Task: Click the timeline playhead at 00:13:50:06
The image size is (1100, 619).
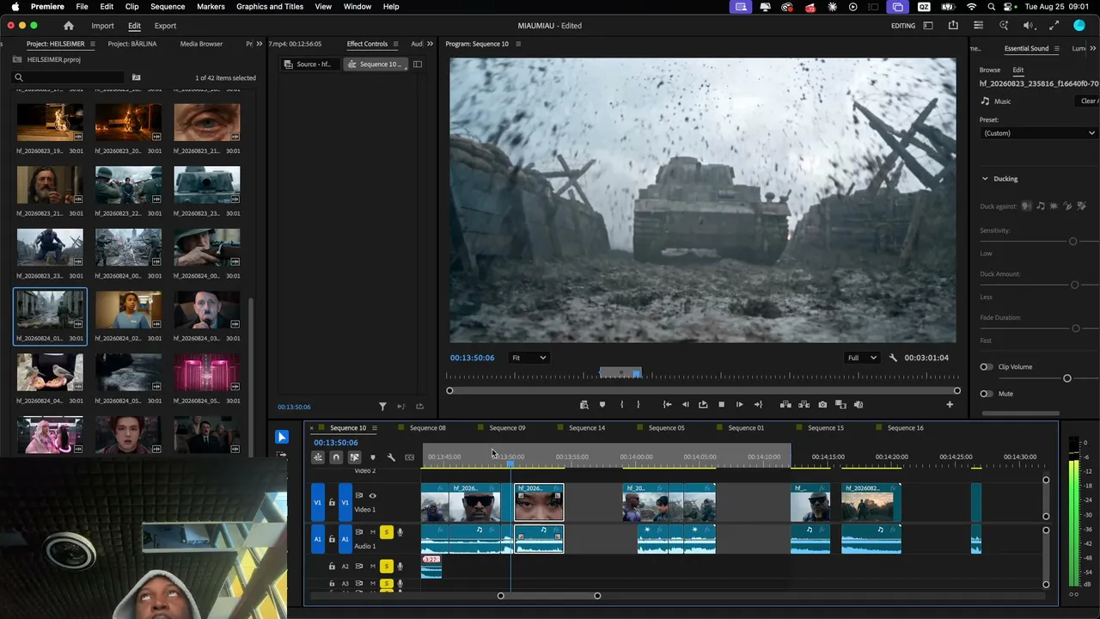Action: tap(510, 464)
